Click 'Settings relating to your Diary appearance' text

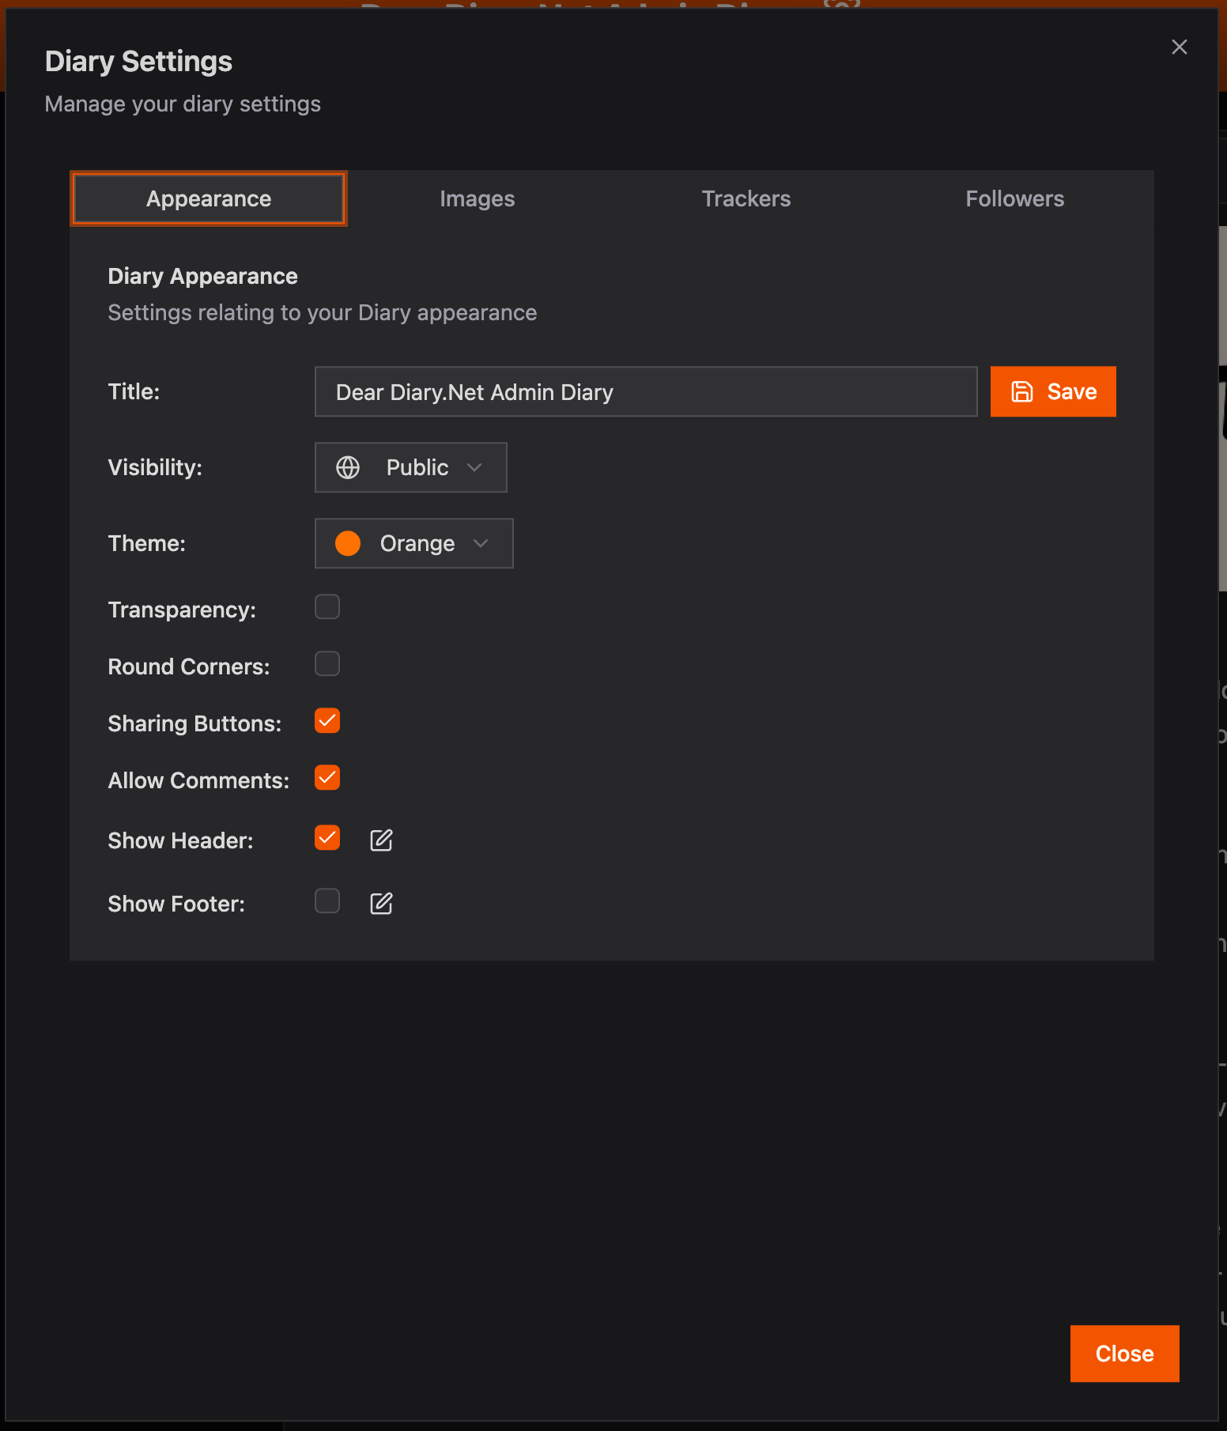323,313
